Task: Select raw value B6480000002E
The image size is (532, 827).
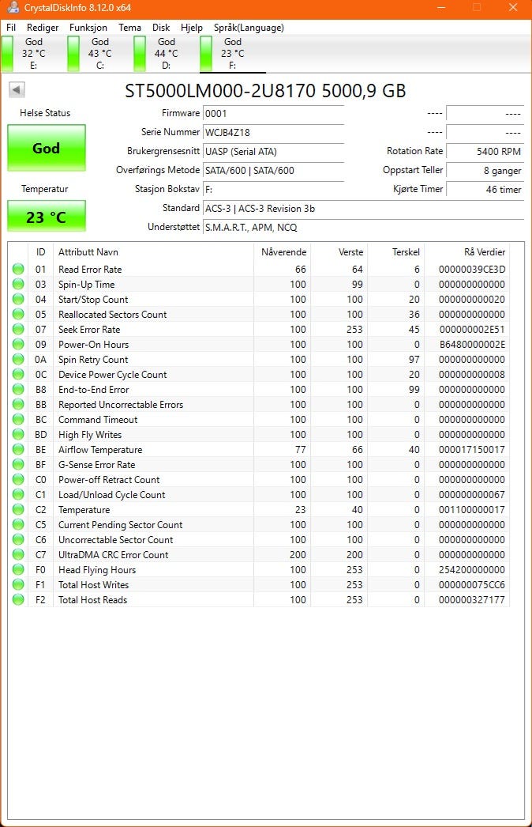Action: (x=473, y=344)
